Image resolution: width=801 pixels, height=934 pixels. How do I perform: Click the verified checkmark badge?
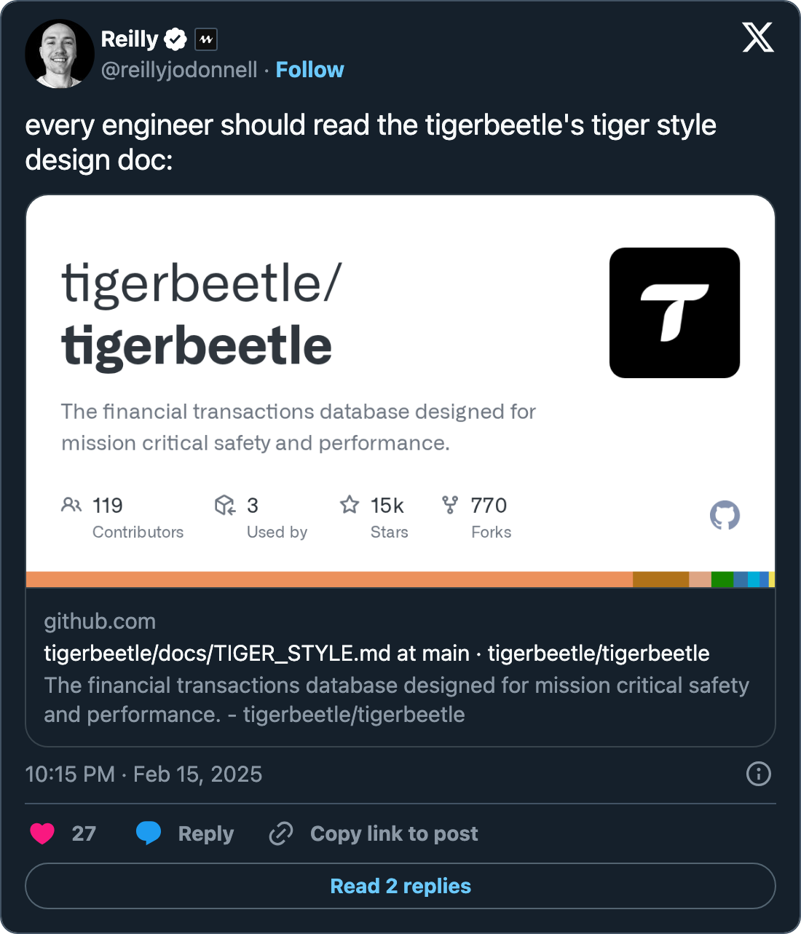point(175,39)
